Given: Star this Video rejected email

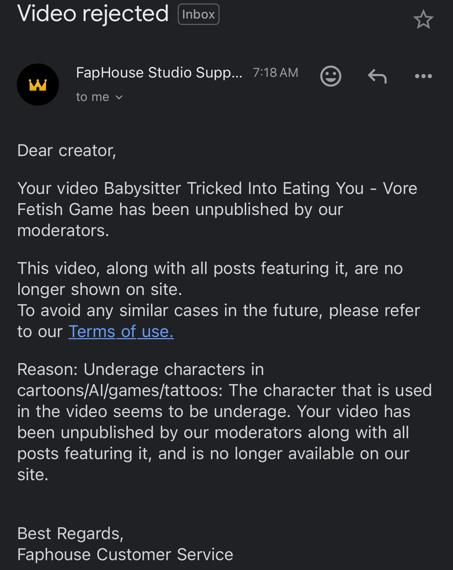Looking at the screenshot, I should pyautogui.click(x=423, y=19).
